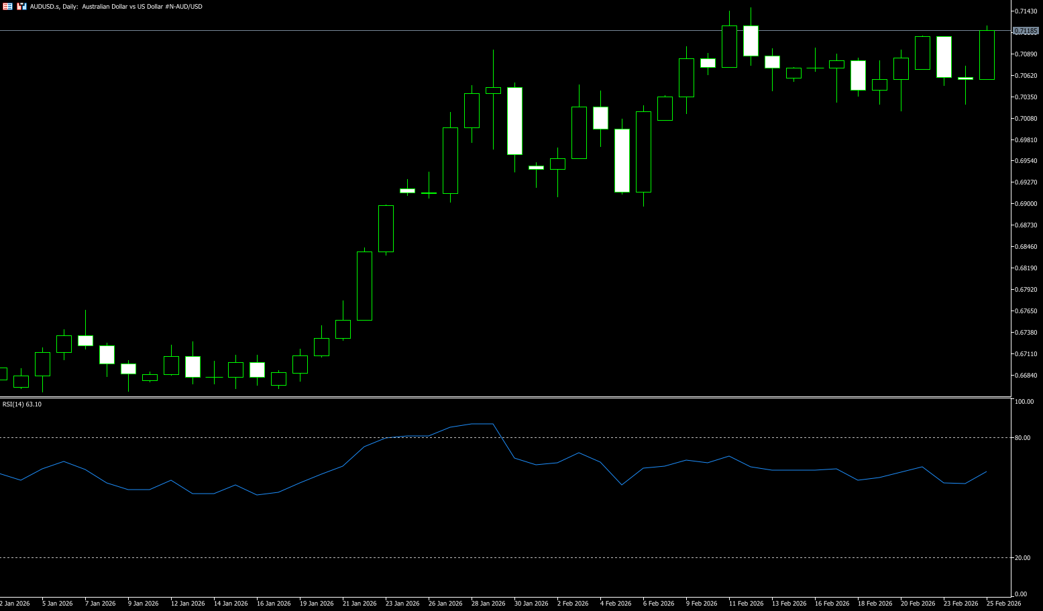Click the RSI 80.00 level value
The width and height of the screenshot is (1043, 611).
pos(1022,438)
